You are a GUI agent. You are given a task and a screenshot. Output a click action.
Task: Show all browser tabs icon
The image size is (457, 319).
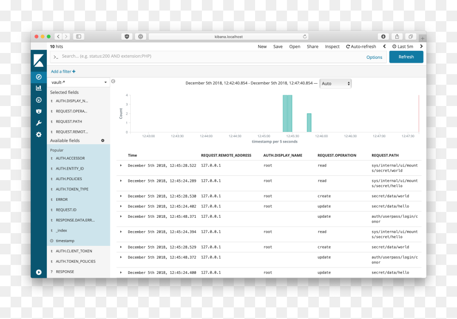[410, 37]
